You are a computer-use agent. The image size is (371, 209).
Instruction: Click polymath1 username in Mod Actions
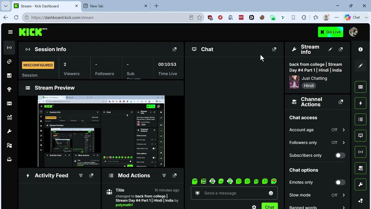(124, 205)
